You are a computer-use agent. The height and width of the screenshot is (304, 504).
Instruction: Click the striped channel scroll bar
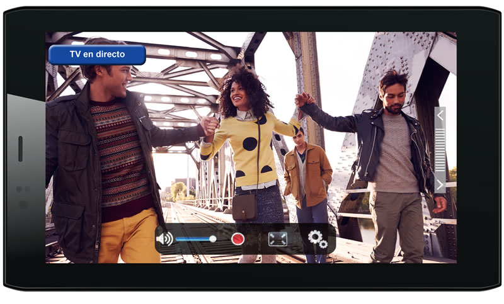click(x=440, y=150)
